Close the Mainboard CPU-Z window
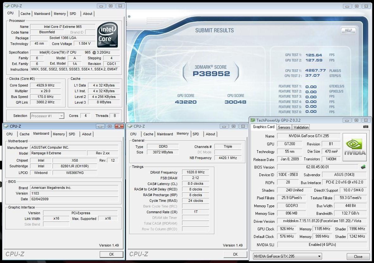374x263 pixels. click(119, 126)
